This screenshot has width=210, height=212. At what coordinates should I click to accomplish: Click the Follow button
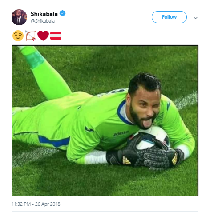tap(169, 17)
